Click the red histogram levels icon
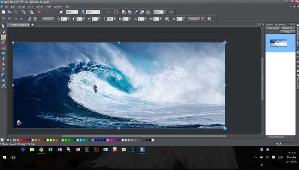 tap(203, 19)
